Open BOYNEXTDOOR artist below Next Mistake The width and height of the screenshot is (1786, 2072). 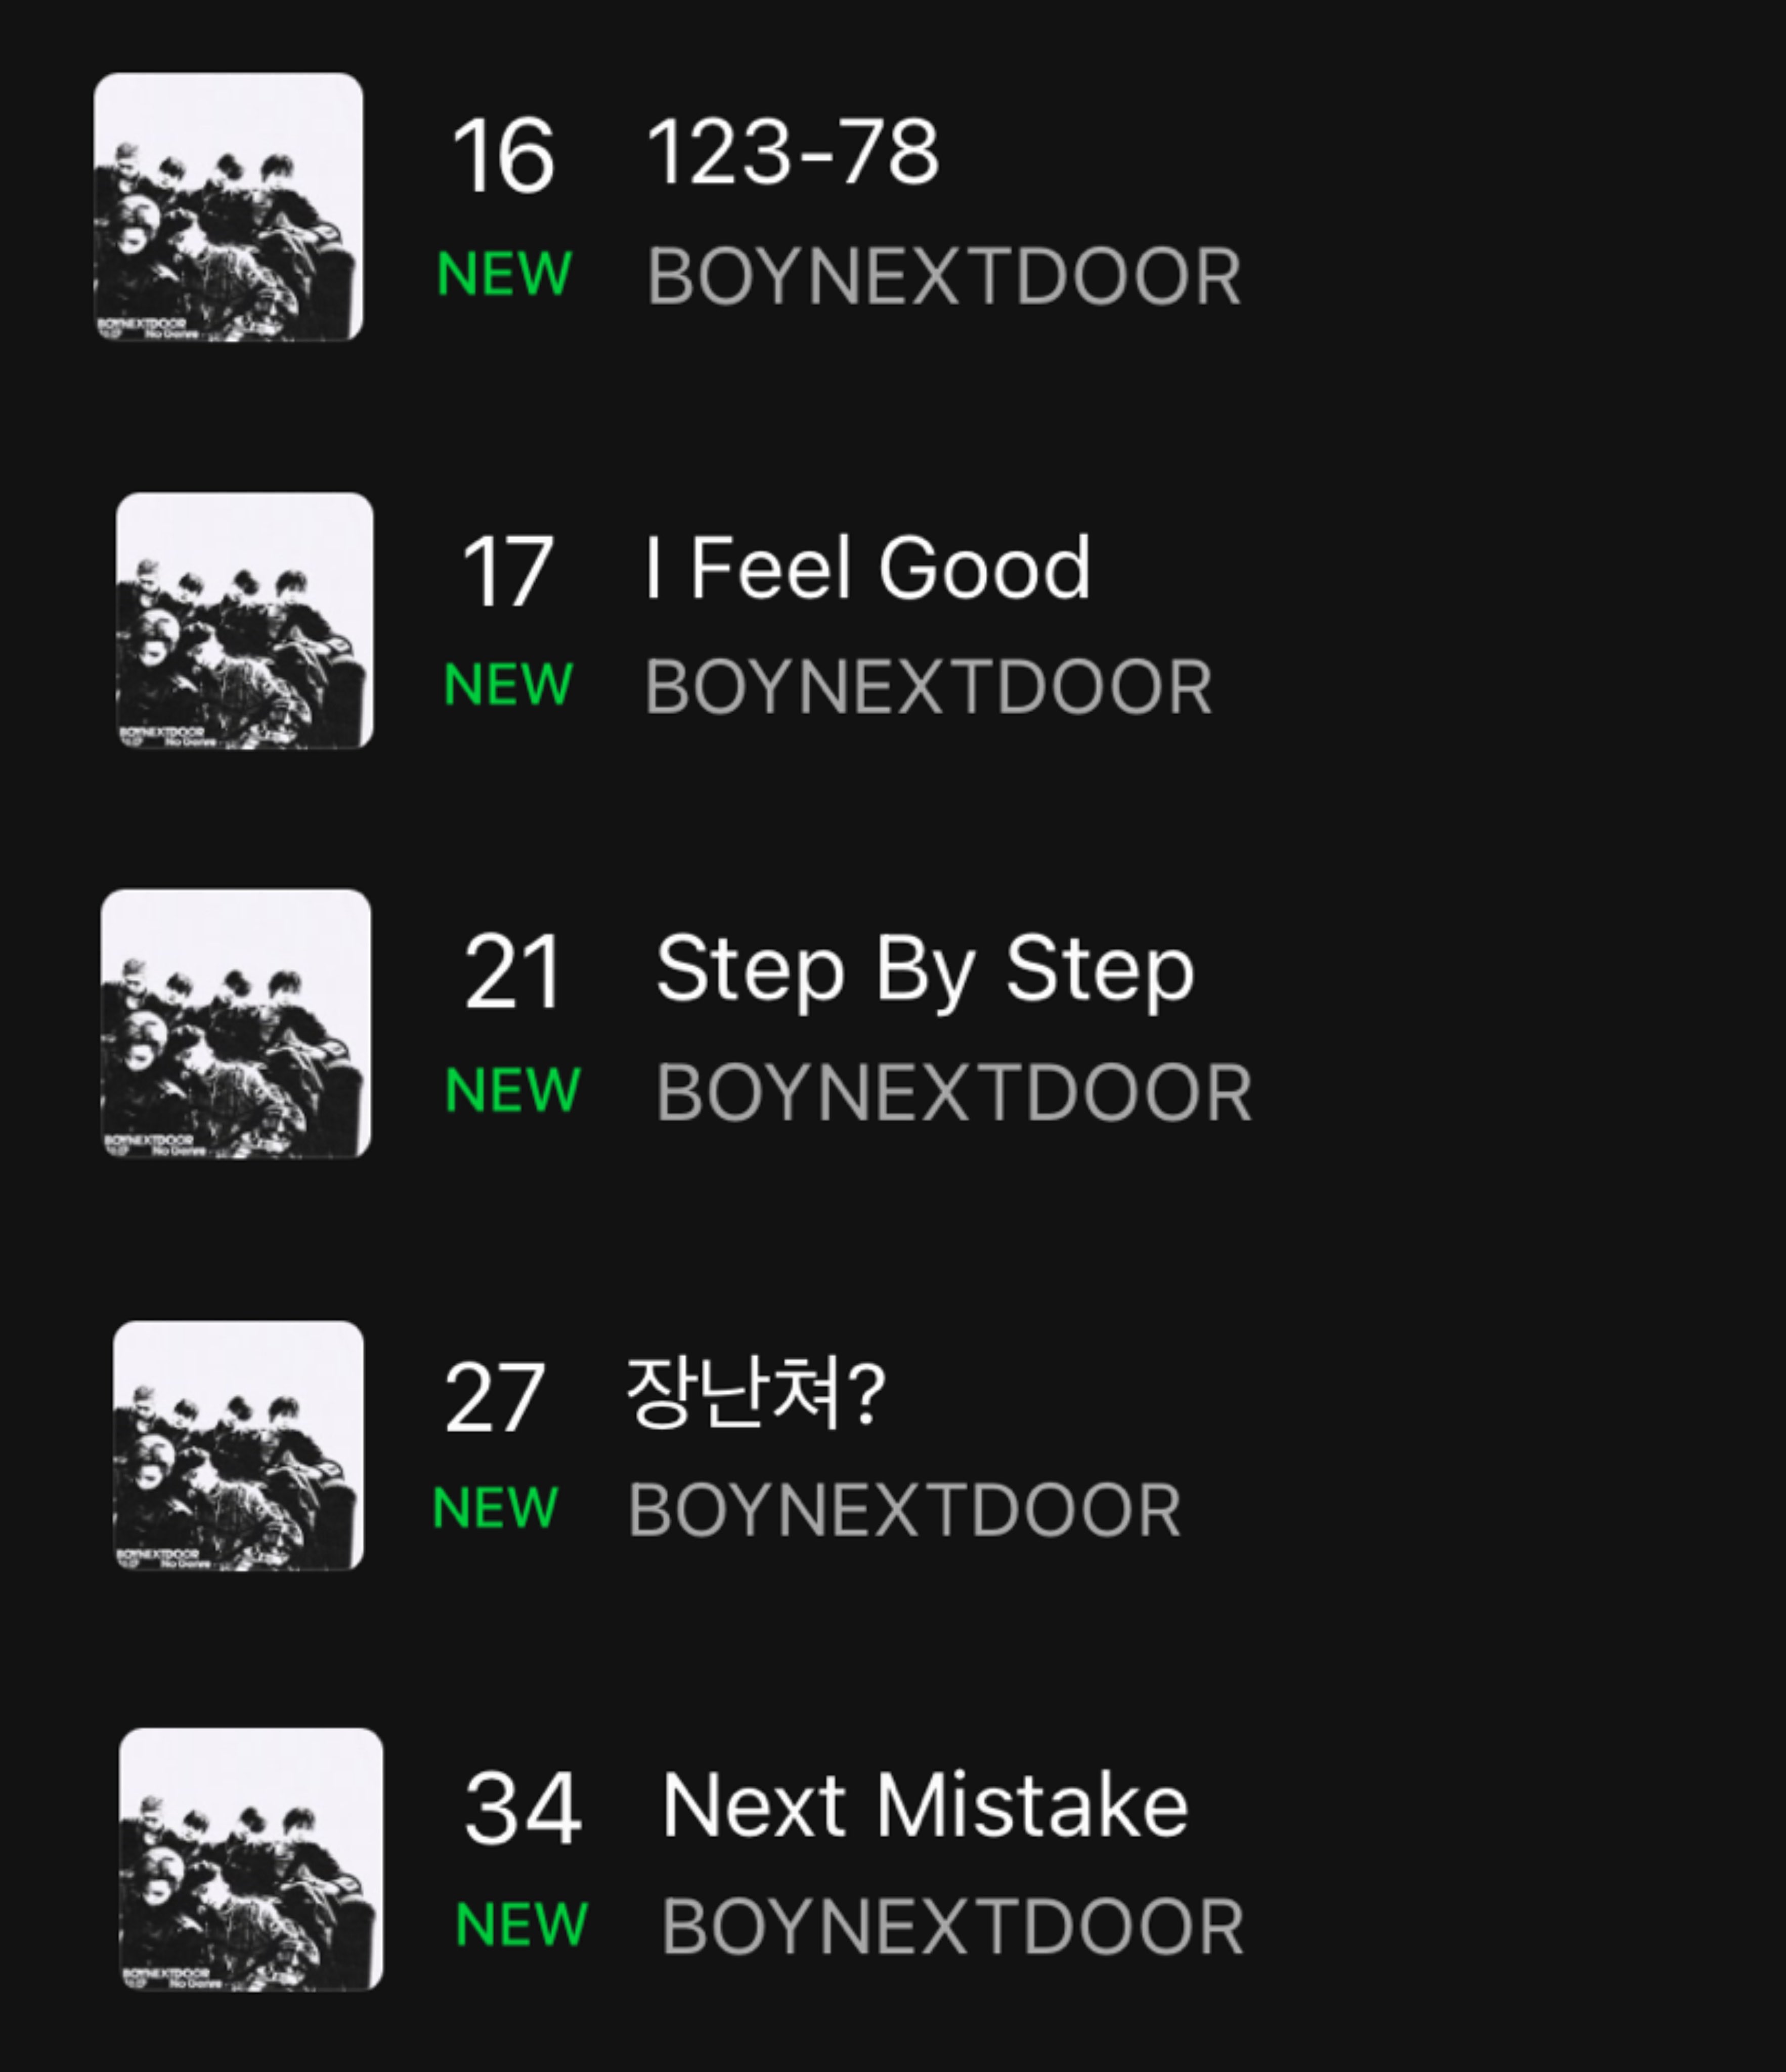pos(952,1926)
